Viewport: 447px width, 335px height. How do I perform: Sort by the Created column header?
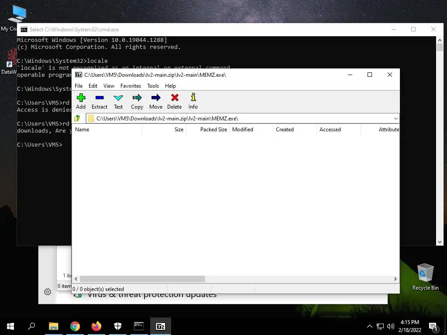pos(295,129)
